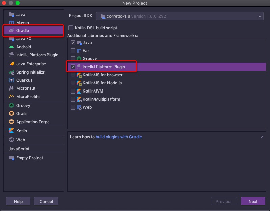The height and width of the screenshot is (211, 270).
Task: Click the IntelliJ Platform Plugin framework plug icon
Action: point(79,67)
